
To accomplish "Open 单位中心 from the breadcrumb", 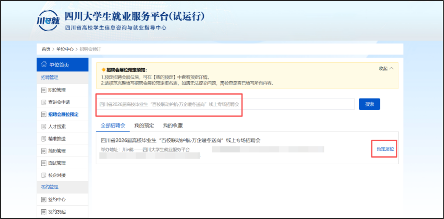I will [x=65, y=49].
